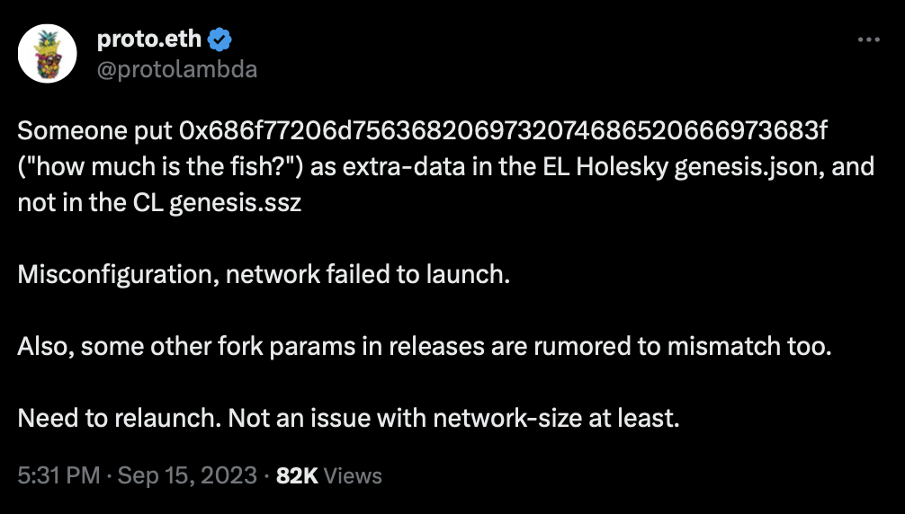Click the words "Someone put" at tweet start
Screen dimensions: 905x514
coord(95,131)
